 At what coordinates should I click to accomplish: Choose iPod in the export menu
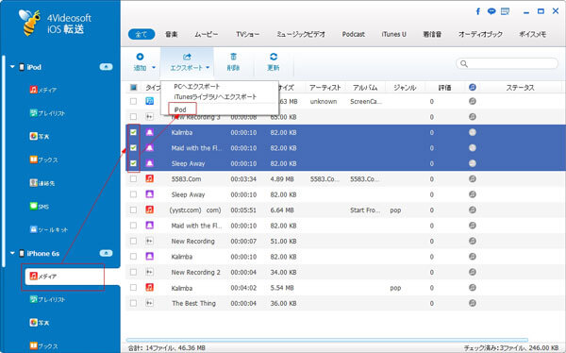tap(180, 109)
